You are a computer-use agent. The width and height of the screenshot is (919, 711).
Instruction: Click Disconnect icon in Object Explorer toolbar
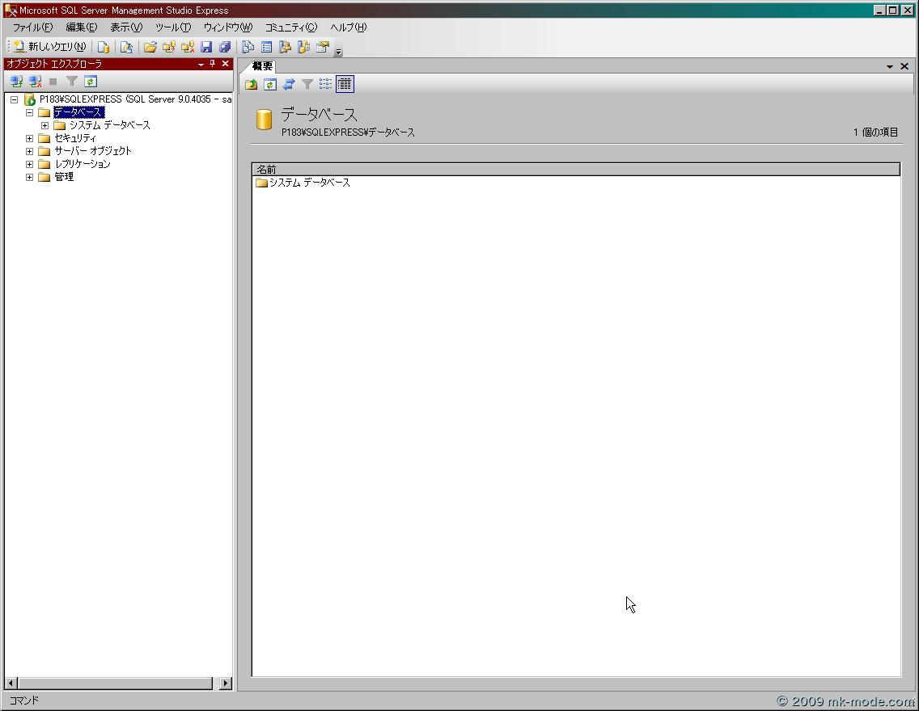tap(35, 82)
